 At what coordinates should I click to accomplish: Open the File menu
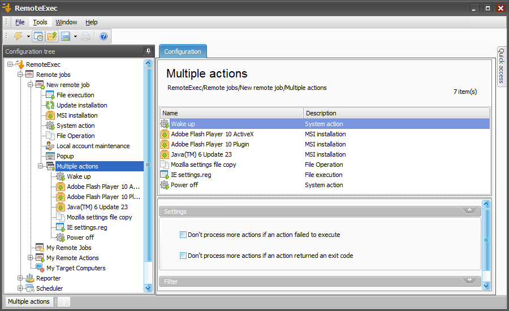(x=20, y=22)
